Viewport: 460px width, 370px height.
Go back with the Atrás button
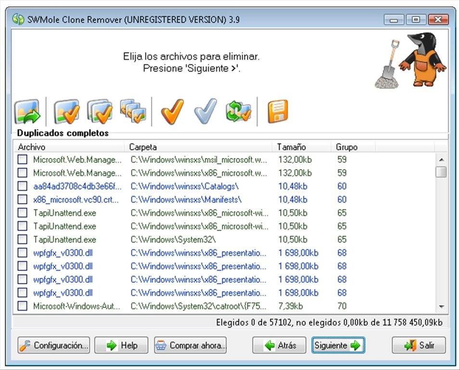click(x=279, y=345)
